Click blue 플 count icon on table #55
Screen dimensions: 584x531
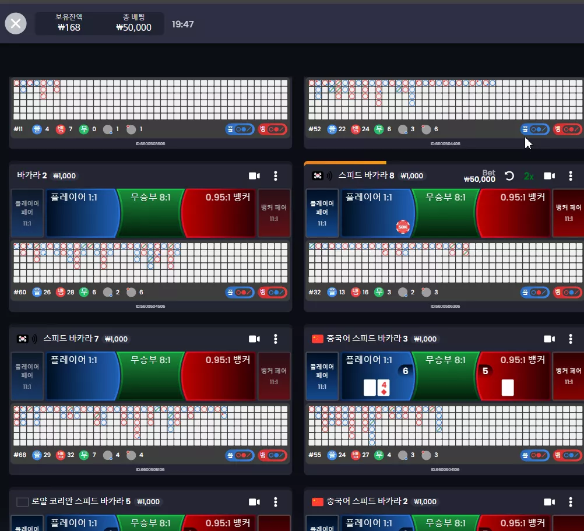(332, 455)
